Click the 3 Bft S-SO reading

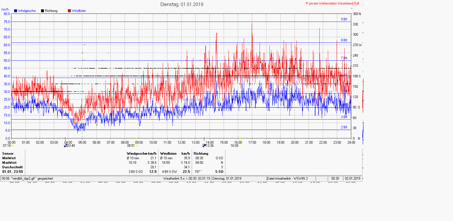(136, 172)
